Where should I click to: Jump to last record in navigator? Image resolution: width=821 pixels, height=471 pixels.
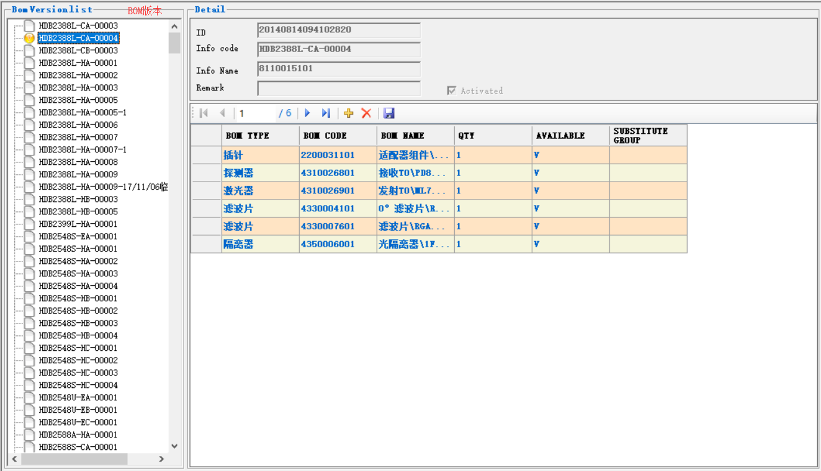pyautogui.click(x=326, y=113)
